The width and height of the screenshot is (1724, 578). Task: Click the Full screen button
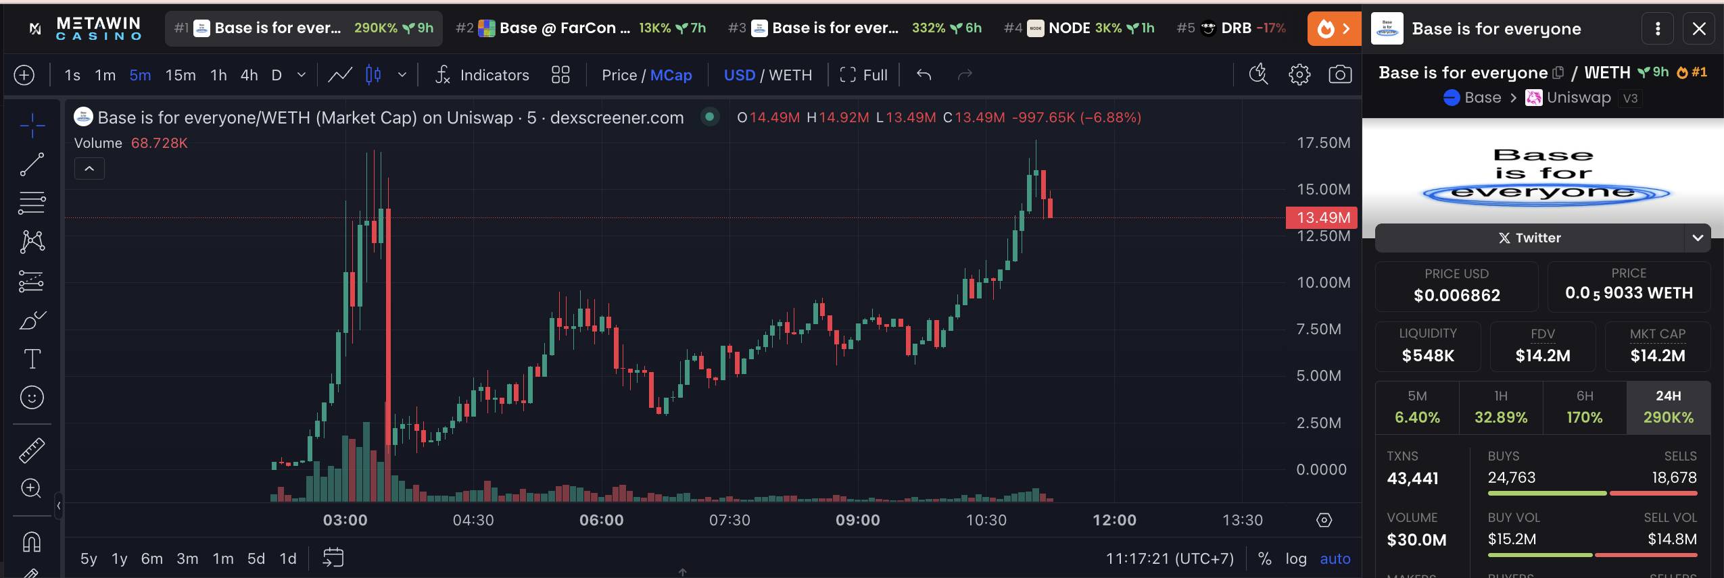tap(863, 75)
